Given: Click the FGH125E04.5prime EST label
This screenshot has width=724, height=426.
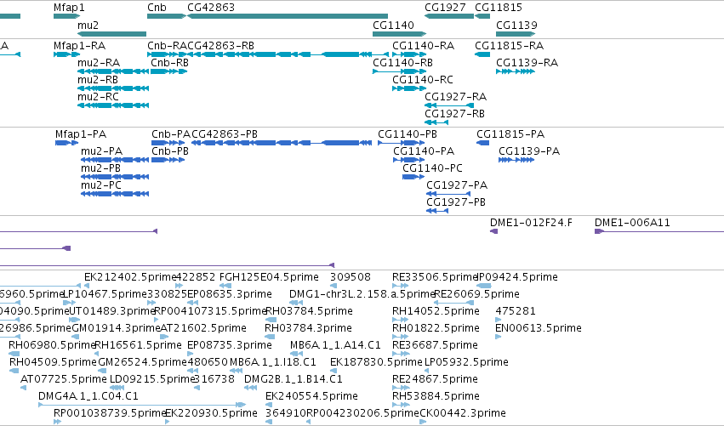Looking at the screenshot, I should pyautogui.click(x=269, y=277).
